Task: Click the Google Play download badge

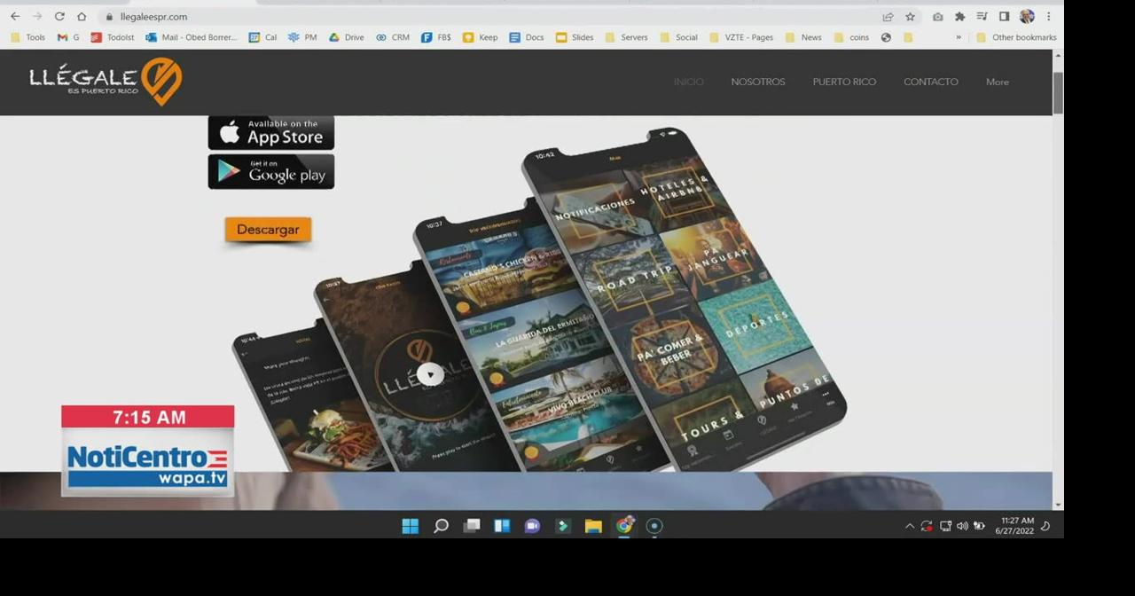Action: (270, 171)
